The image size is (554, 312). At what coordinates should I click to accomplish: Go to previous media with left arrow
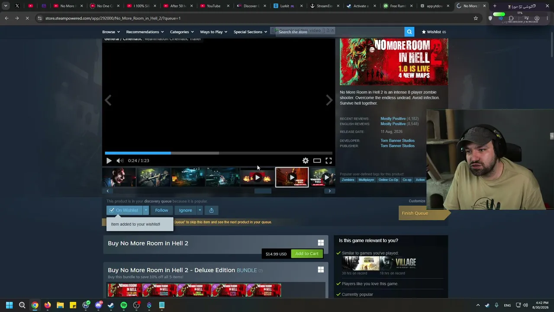pos(108,101)
